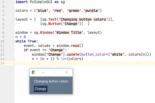155x103 pixels.
Task: Click the Window constructor call on line 8
Action: (46, 33)
